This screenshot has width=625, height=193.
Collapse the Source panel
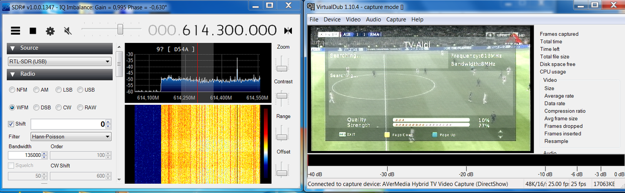(x=60, y=48)
